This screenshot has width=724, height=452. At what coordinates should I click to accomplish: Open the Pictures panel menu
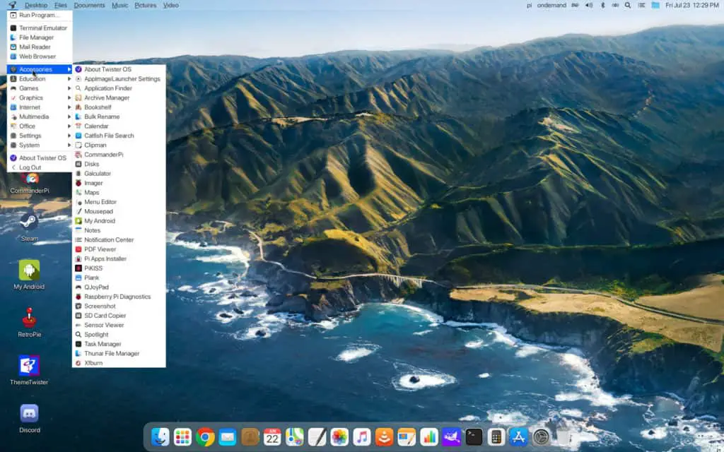[146, 5]
